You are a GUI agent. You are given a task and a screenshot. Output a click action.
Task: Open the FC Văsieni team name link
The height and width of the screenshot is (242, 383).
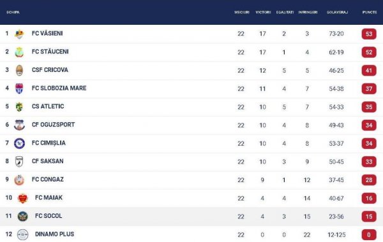click(x=47, y=33)
